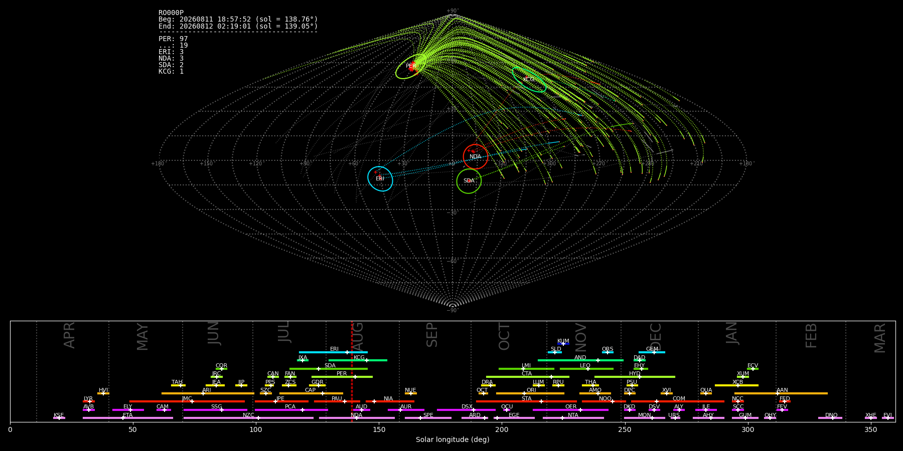Click the LEO shower bar
Viewport: 903px width, 451px height.
pyautogui.click(x=586, y=369)
